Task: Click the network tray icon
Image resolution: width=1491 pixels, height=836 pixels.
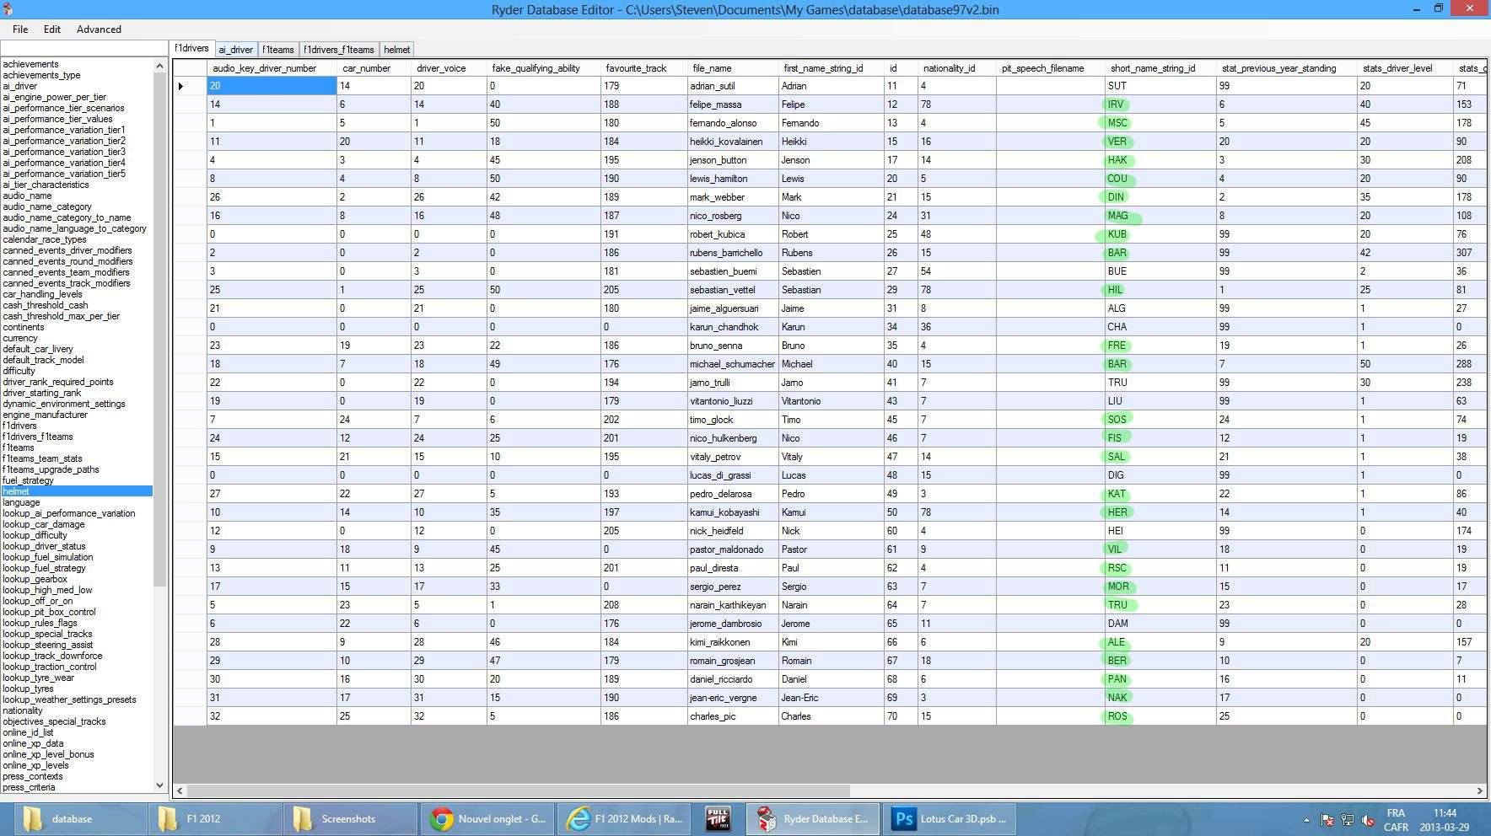Action: [1348, 820]
